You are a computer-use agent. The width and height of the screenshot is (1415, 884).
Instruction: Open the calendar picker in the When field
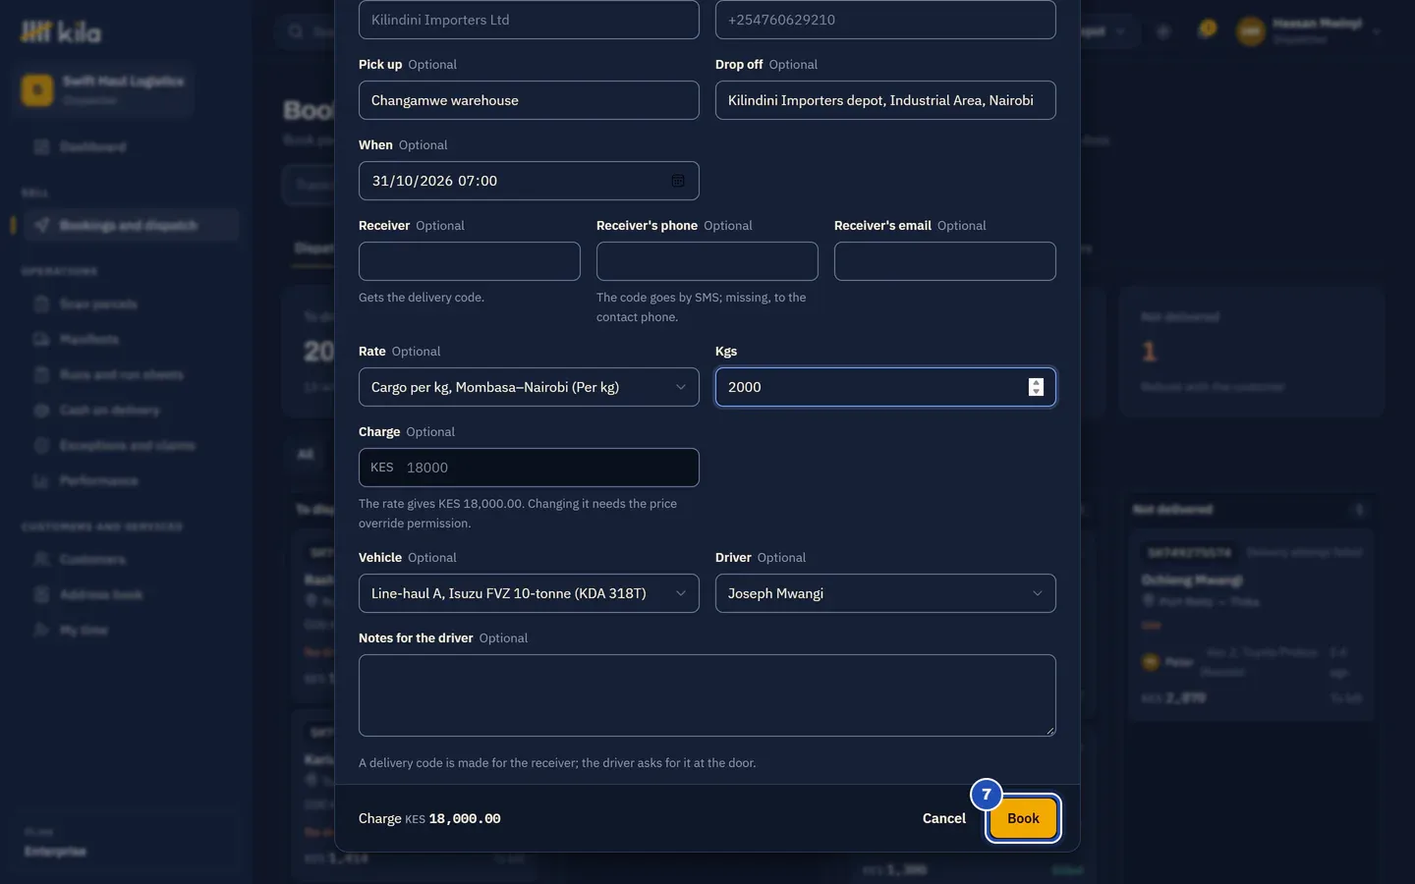[678, 181]
